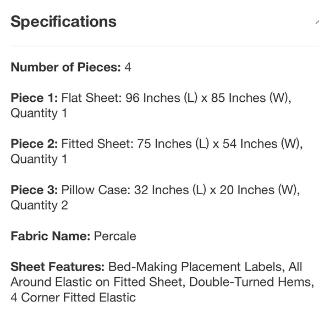This screenshot has height=319, width=319.
Task: Select the Piece 1 label
Action: tap(34, 98)
